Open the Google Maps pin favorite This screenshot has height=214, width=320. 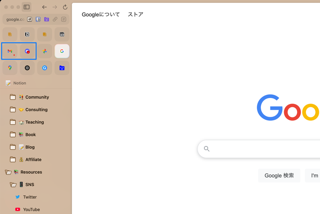10,68
